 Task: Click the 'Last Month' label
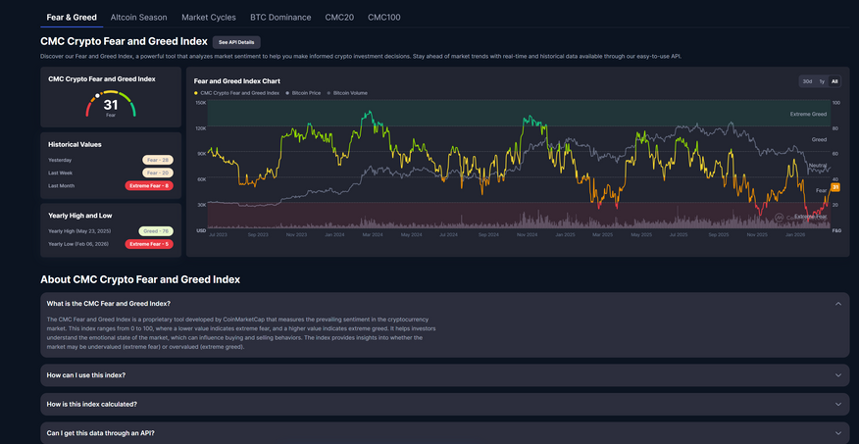(60, 185)
